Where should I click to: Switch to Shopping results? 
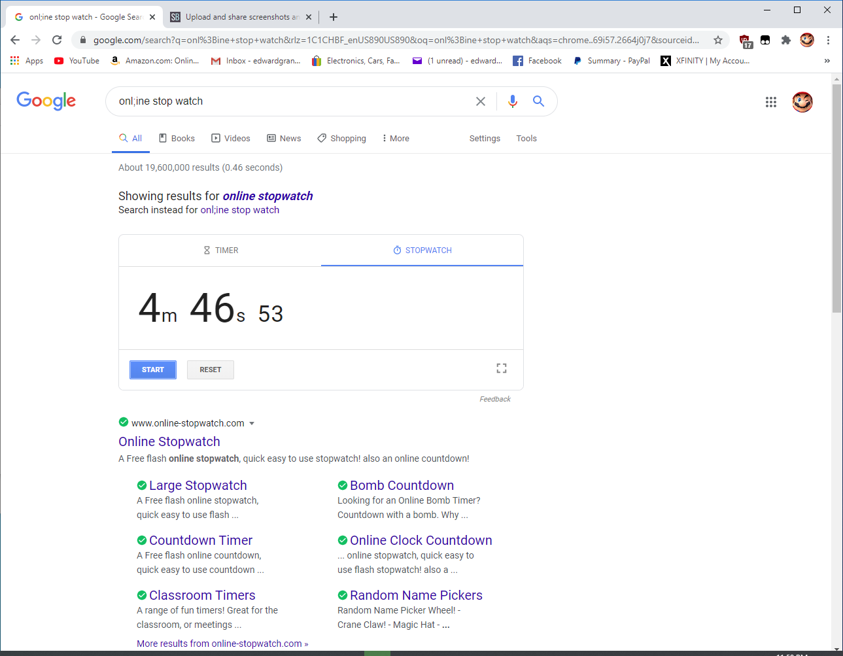pos(342,139)
